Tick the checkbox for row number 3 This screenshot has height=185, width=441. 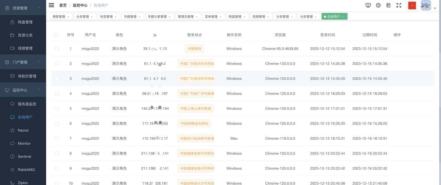[x=57, y=79]
